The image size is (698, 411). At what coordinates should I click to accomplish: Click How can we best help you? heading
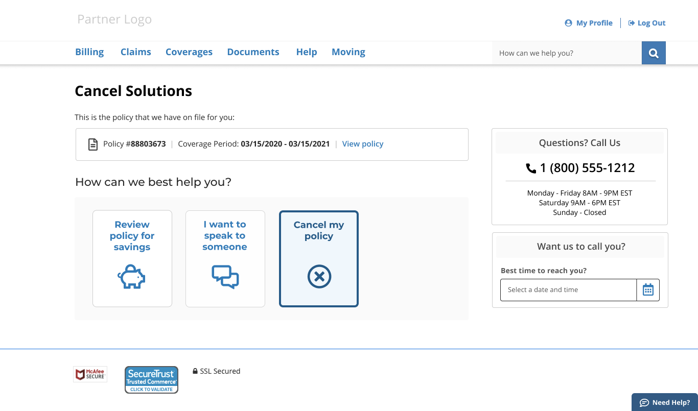coord(153,182)
